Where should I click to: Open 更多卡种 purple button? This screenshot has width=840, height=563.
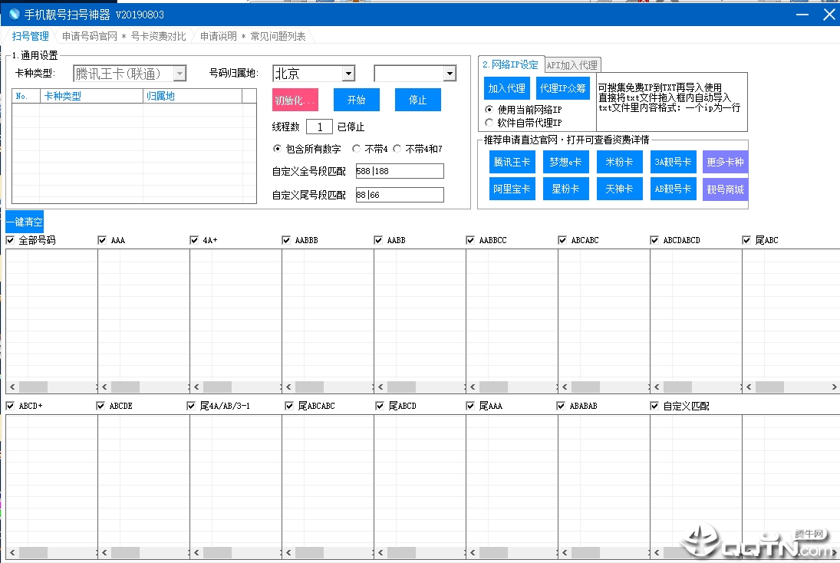pos(726,162)
